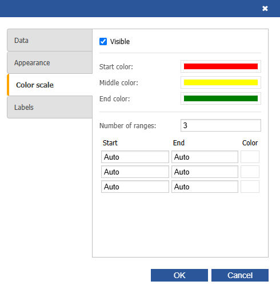The width and height of the screenshot is (280, 293).
Task: Click the 'Middle color:' label
Action: pyautogui.click(x=119, y=83)
